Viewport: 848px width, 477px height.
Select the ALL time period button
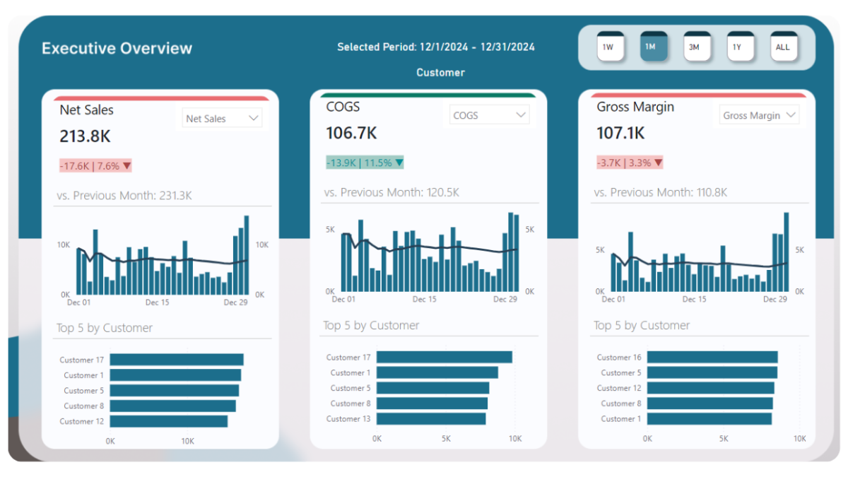click(783, 47)
